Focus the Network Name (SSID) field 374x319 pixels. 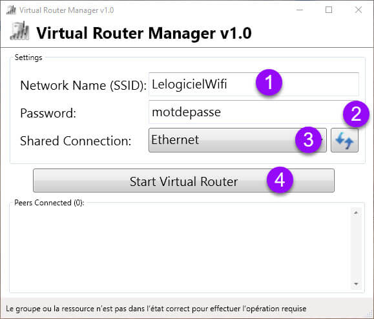[254, 84]
